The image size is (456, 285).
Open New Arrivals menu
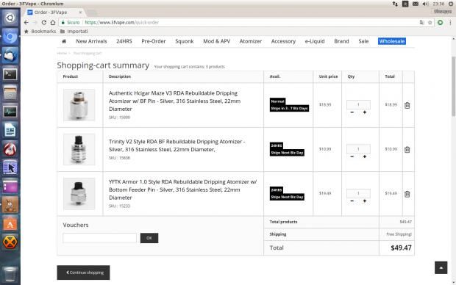click(91, 41)
